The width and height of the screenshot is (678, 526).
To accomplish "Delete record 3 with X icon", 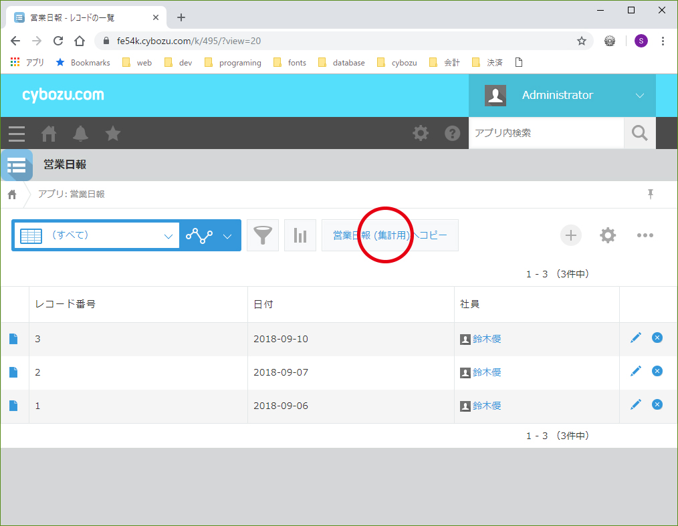I will 657,338.
